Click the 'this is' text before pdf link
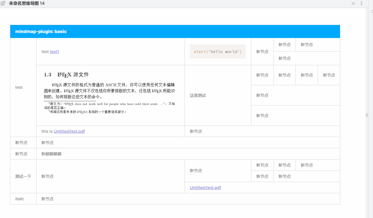The image size is (373, 218). [47, 131]
